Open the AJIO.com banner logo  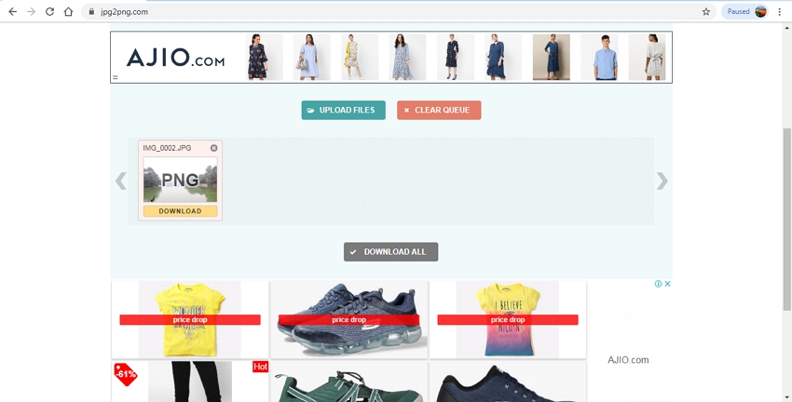click(x=176, y=58)
